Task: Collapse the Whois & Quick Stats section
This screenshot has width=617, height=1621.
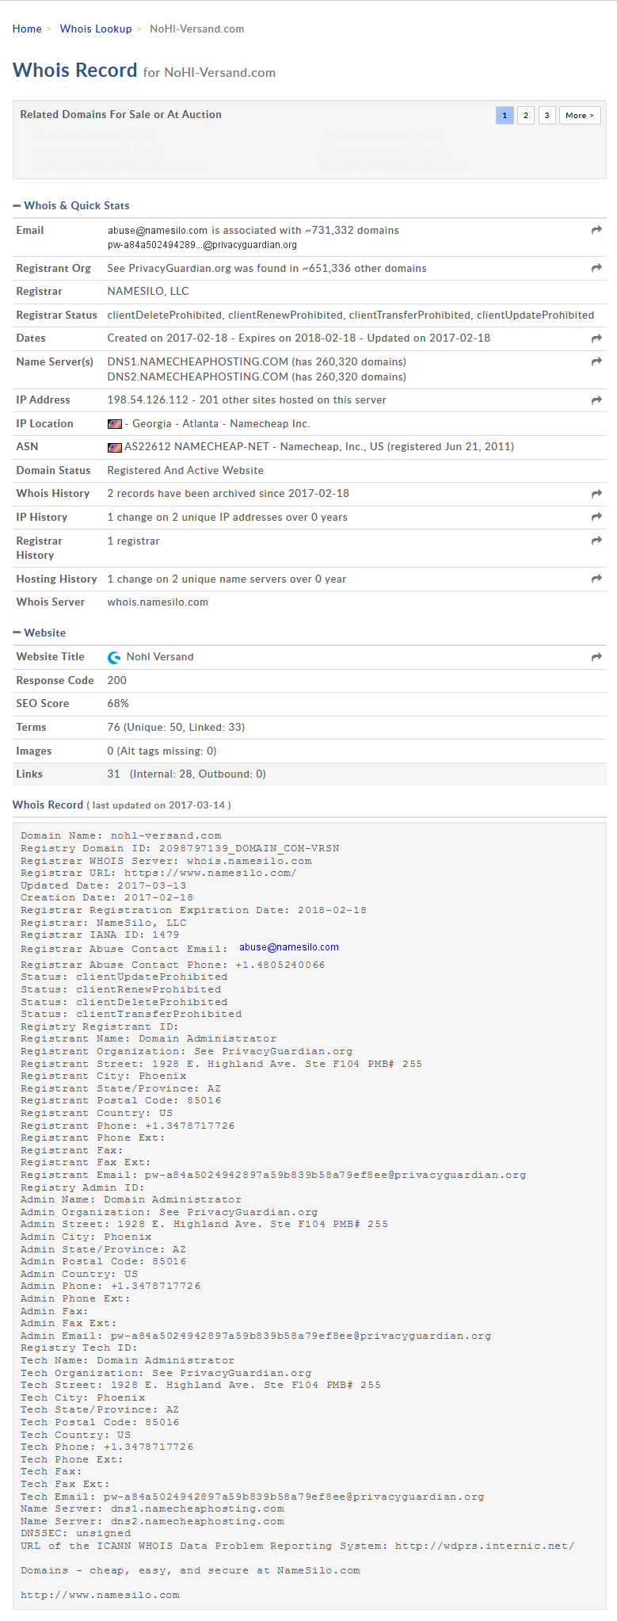Action: pos(71,205)
